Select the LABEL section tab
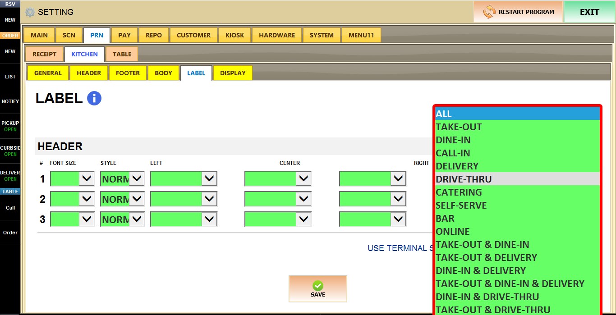Viewport: 616px width, 315px height. [x=196, y=73]
